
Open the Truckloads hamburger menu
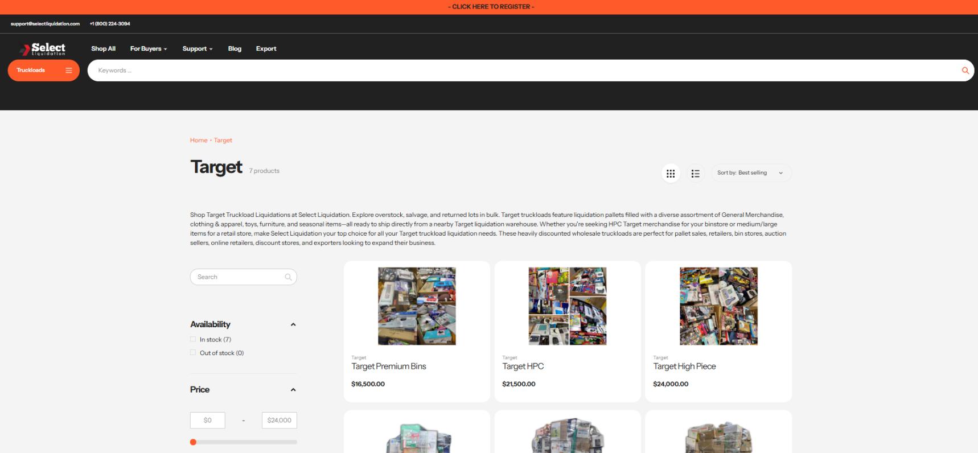(x=43, y=71)
